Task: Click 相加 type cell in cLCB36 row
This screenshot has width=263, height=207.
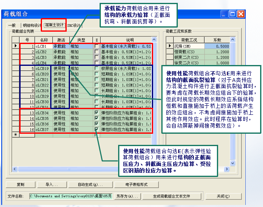Action: pos(81,124)
